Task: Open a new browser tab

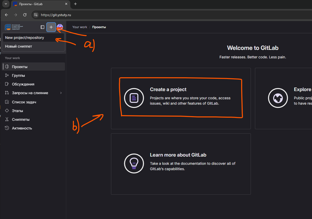Action: coord(75,4)
